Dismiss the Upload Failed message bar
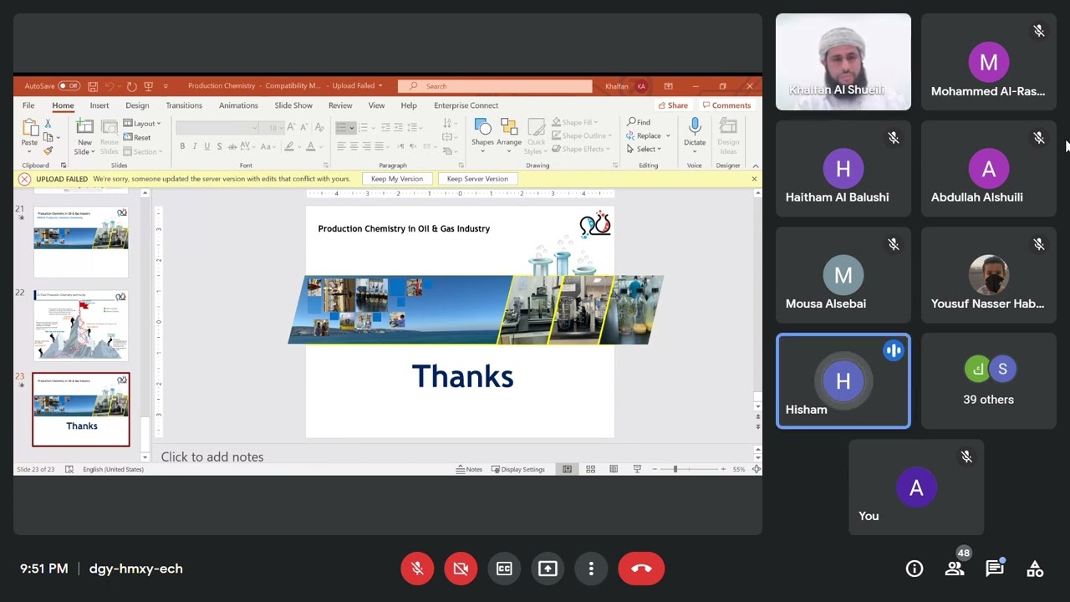 [x=754, y=179]
